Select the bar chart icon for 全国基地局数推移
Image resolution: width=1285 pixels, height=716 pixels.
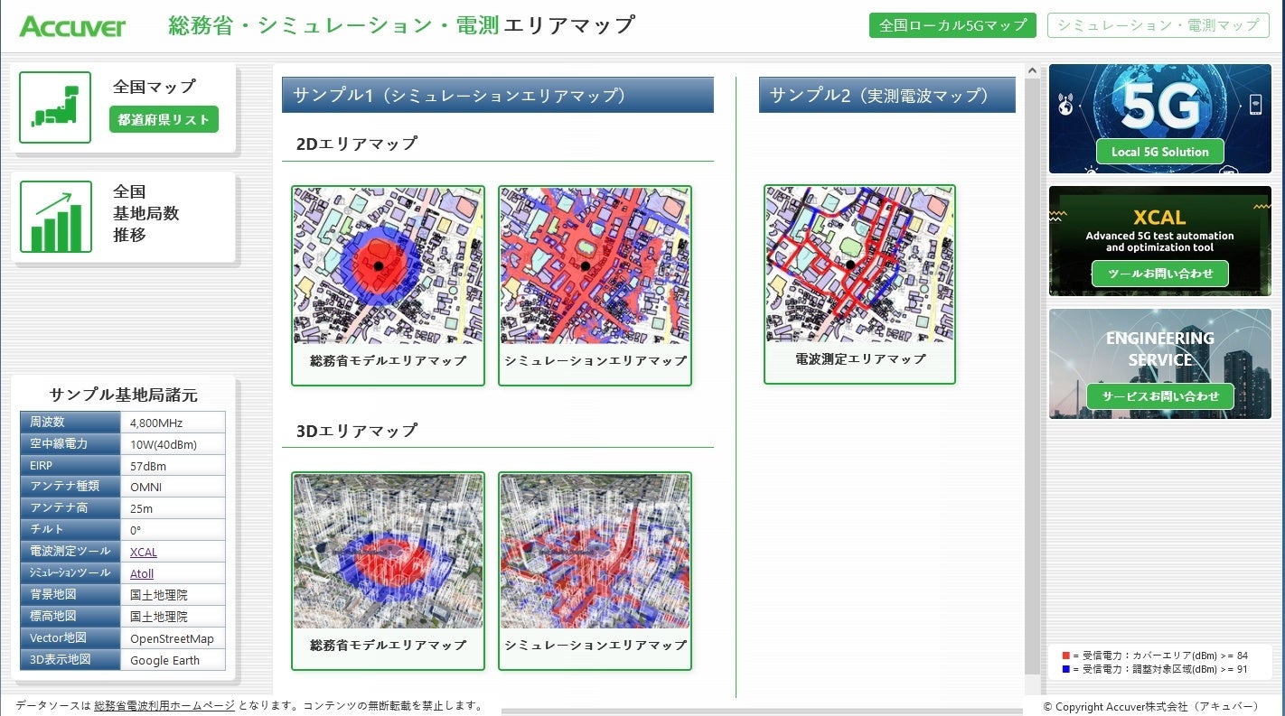[x=55, y=217]
